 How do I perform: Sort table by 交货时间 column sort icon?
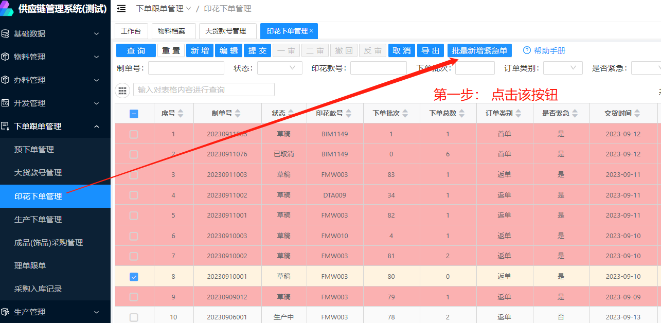click(637, 114)
